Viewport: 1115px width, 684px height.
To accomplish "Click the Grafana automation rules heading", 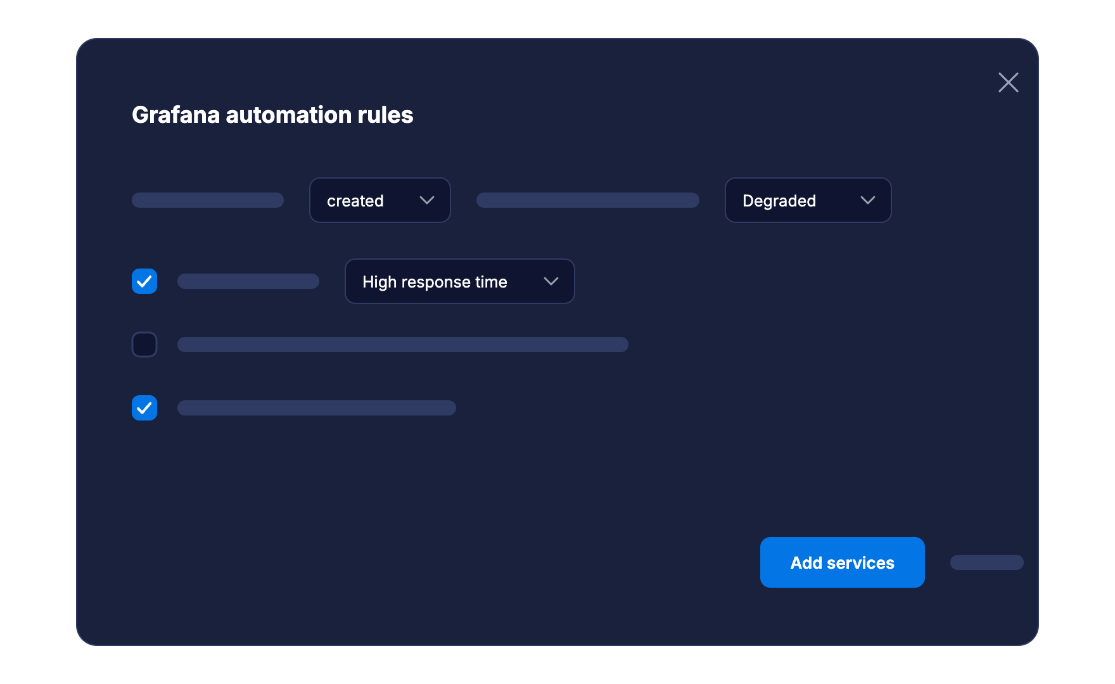I will pos(272,115).
